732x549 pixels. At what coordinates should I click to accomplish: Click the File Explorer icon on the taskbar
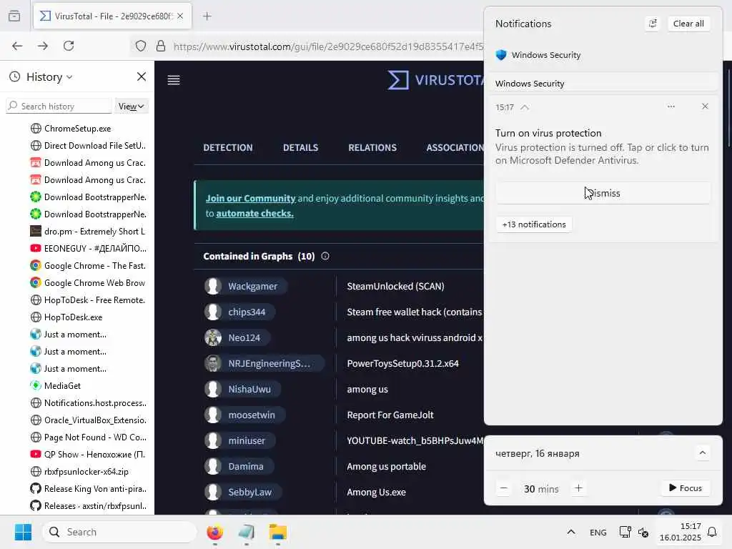point(278,532)
